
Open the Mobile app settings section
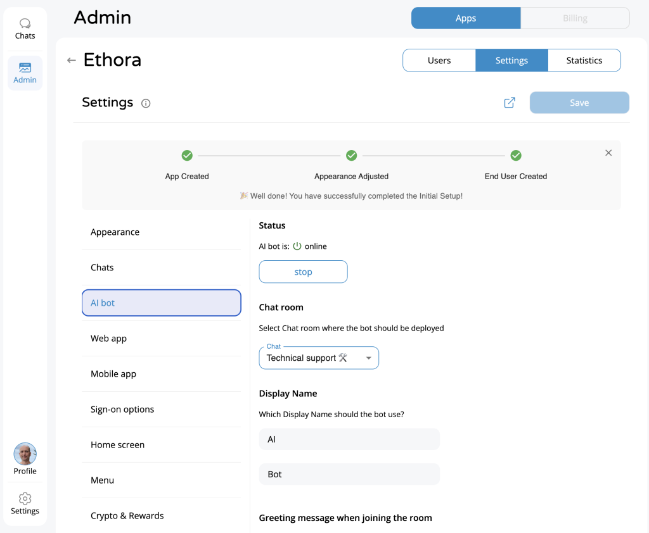162,374
